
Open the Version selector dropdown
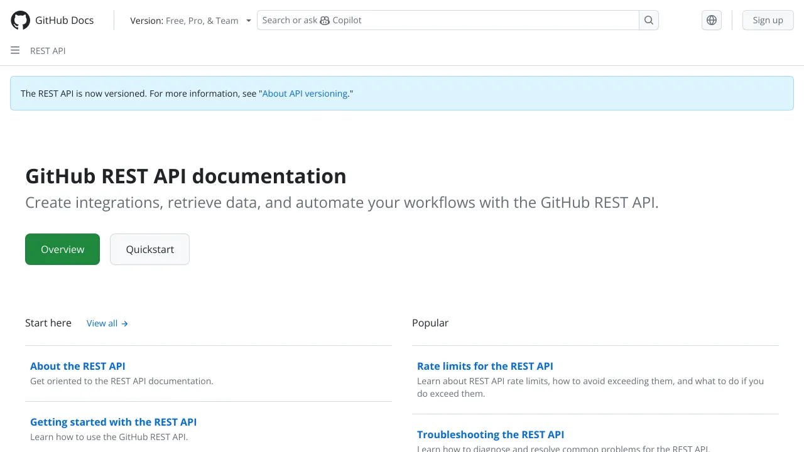190,21
